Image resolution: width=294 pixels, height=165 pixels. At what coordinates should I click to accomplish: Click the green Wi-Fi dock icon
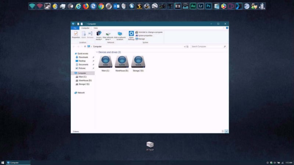(x=32, y=6)
